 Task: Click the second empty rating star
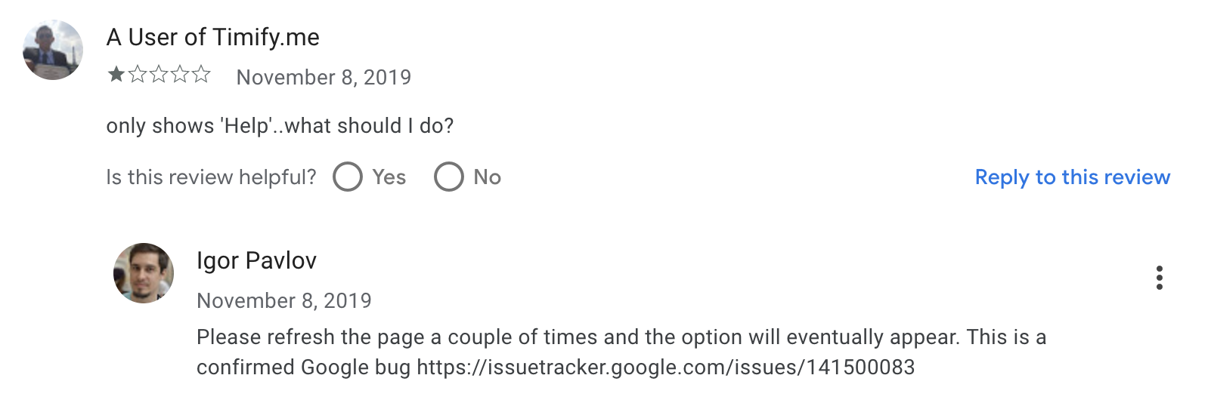pos(138,75)
